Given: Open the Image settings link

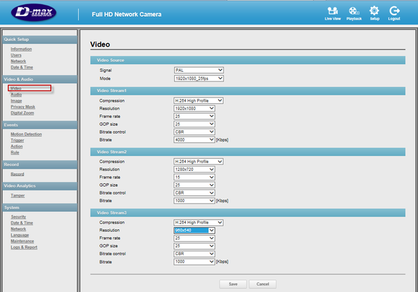Looking at the screenshot, I should (x=16, y=101).
